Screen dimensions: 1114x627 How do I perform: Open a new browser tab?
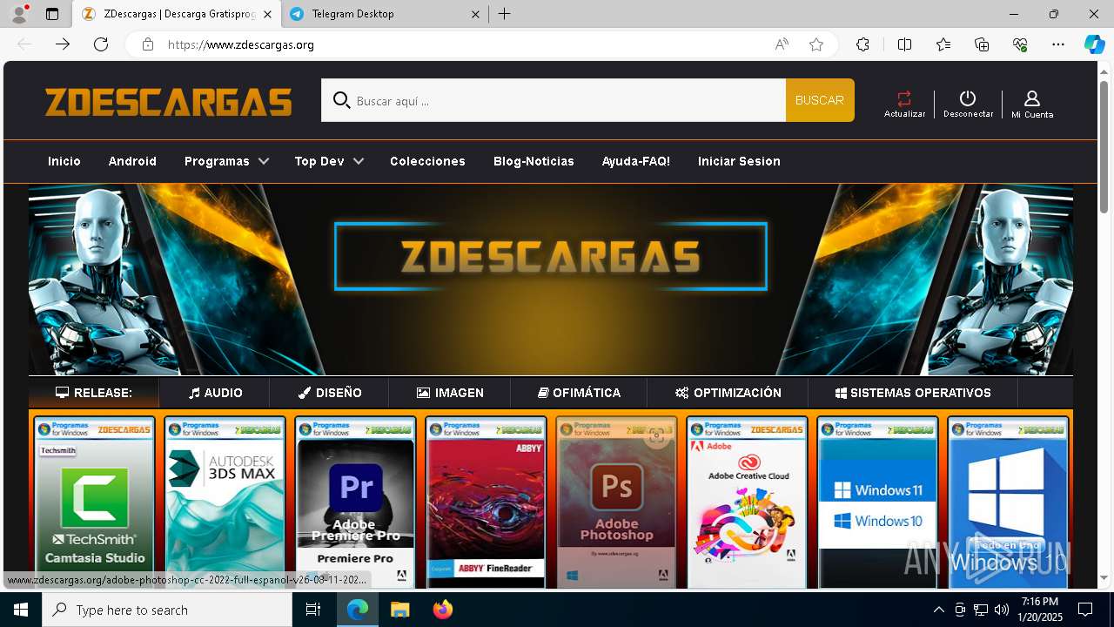coord(505,14)
